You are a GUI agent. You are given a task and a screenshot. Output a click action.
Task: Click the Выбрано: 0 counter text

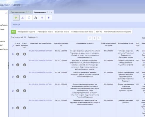[x=33, y=37]
